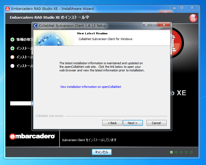Click the Embarcadero icon in the InstallAware Wizard title bar
The image size is (206, 165).
tap(8, 9)
